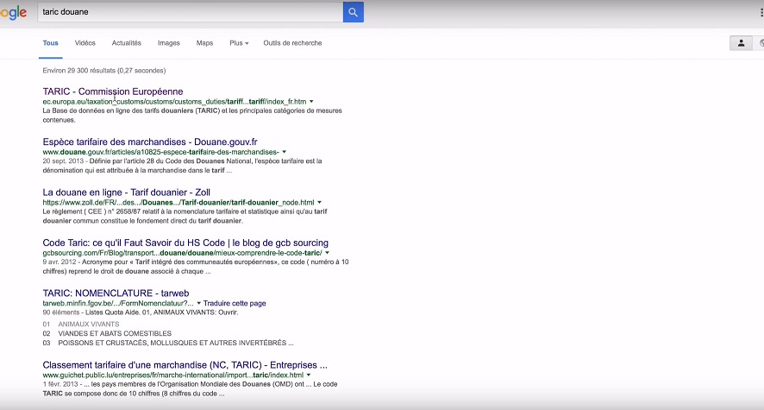Expand arrow next to guichet.public.lu URL
The width and height of the screenshot is (764, 410).
309,375
